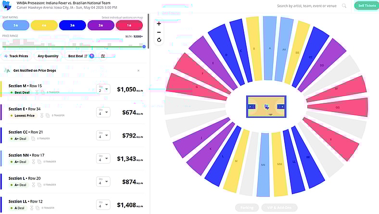Click the Track Prices button
379x214 pixels.
coord(16,56)
